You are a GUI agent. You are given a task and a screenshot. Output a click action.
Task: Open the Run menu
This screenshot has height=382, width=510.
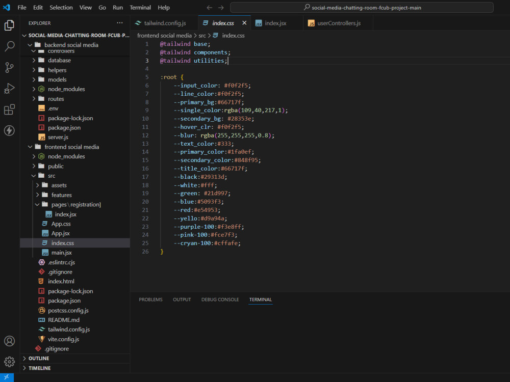click(118, 8)
